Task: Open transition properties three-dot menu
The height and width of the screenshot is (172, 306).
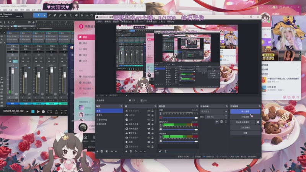Action: [x=226, y=122]
